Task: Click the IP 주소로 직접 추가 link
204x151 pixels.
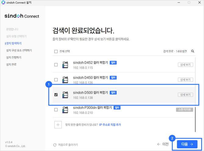Action: click(110, 125)
